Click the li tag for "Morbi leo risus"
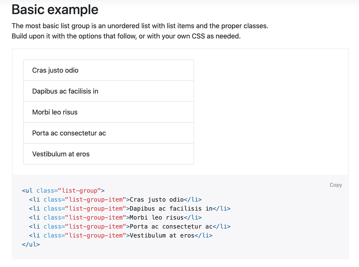359x267 pixels. pos(34,217)
